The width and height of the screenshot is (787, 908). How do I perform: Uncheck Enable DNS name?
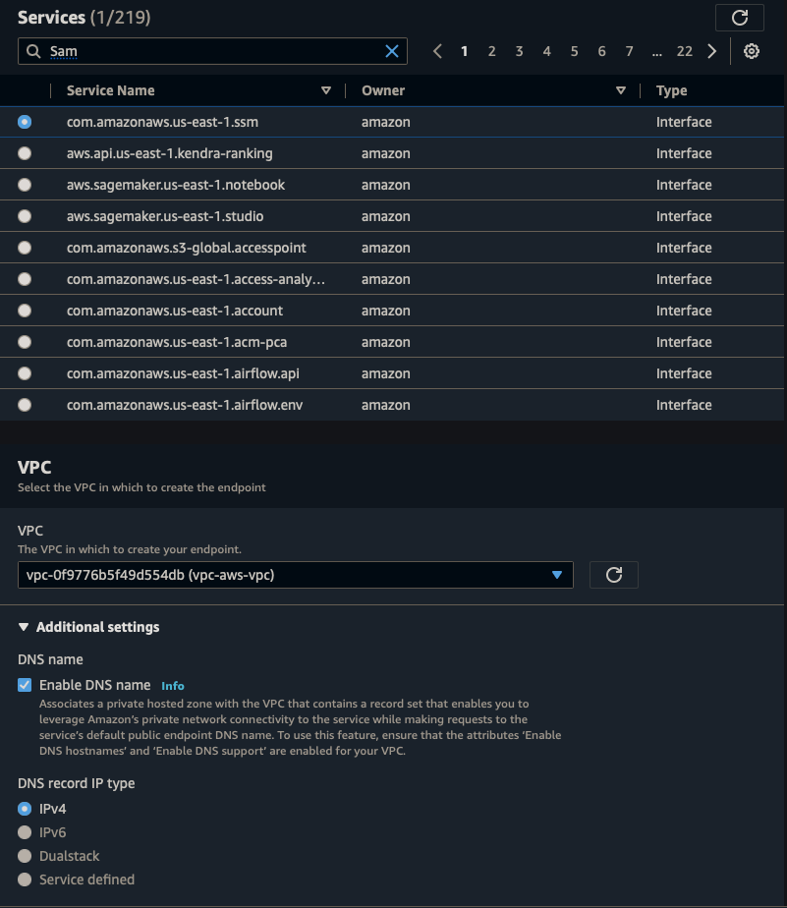pyautogui.click(x=24, y=685)
